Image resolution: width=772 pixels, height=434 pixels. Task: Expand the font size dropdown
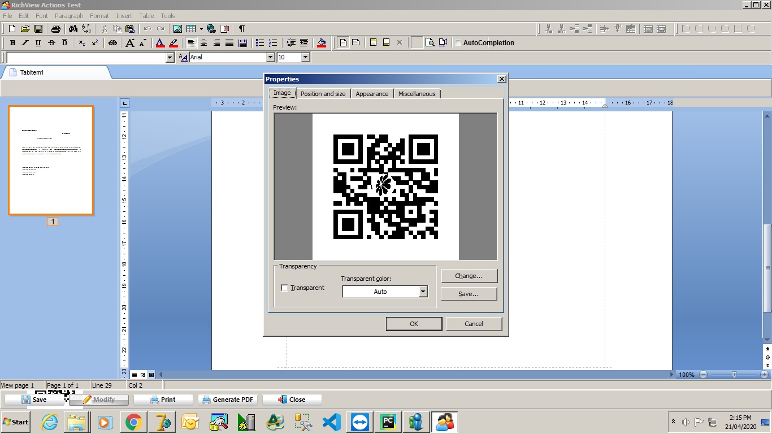point(306,57)
